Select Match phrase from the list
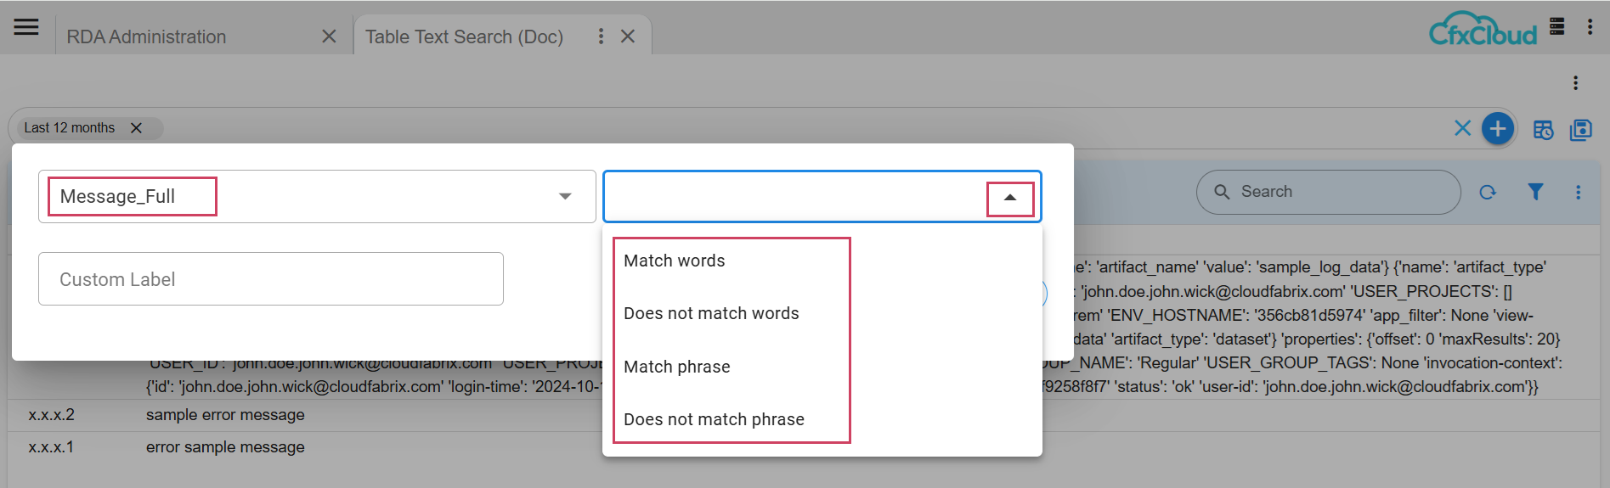 click(x=676, y=367)
